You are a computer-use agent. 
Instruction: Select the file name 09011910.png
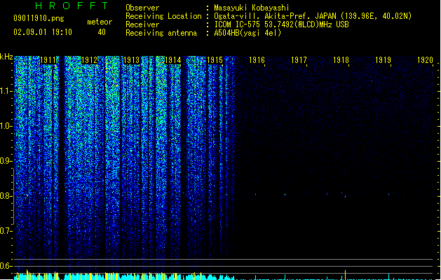(39, 18)
